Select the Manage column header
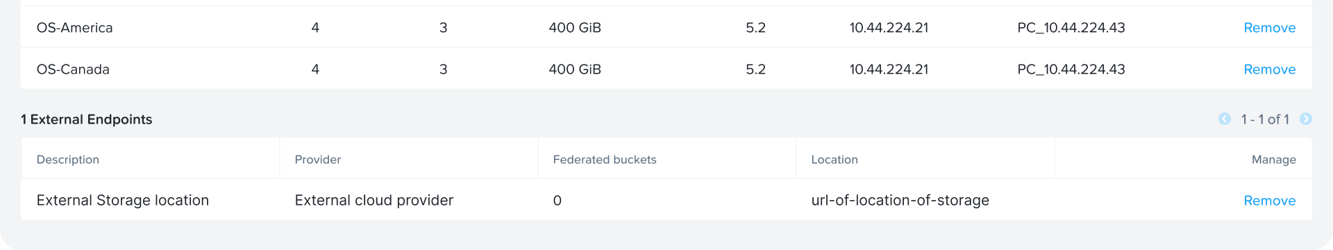 tap(1273, 160)
